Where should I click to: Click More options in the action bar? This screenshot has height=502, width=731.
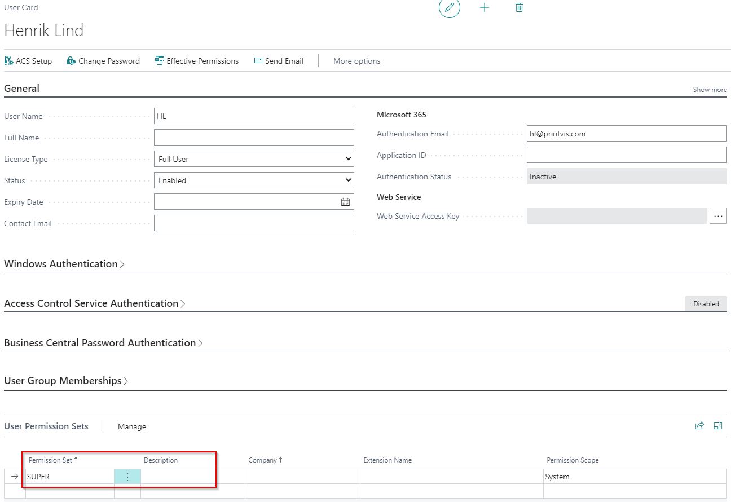(356, 60)
